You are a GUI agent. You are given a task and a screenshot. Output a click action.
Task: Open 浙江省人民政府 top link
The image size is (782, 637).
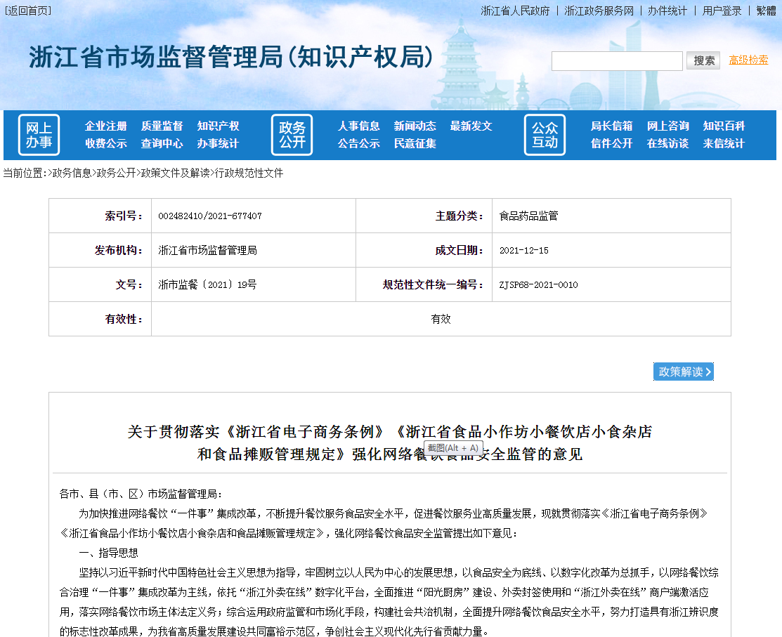(515, 11)
